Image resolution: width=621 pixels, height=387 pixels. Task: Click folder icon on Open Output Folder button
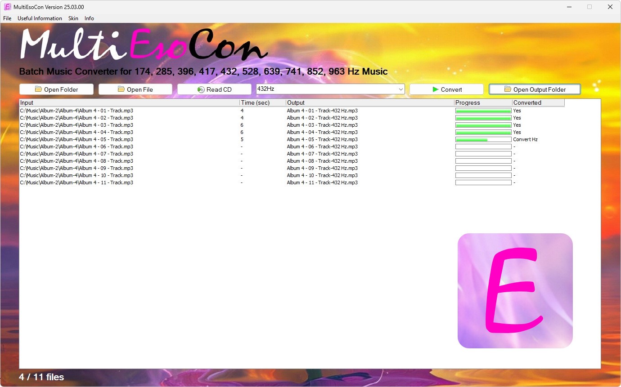point(508,89)
